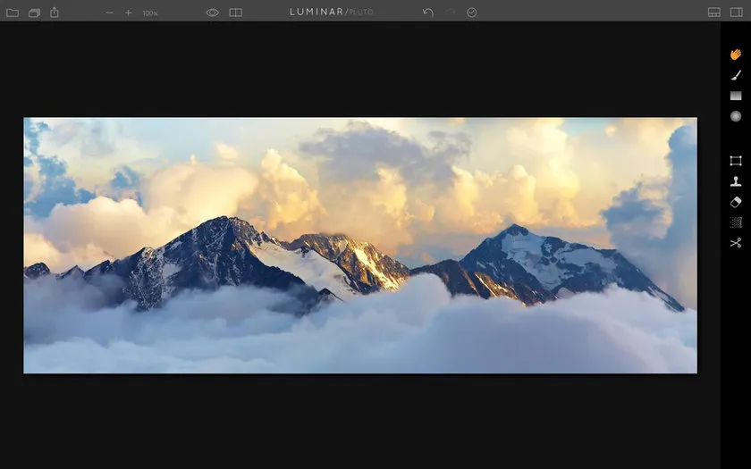The width and height of the screenshot is (751, 469).
Task: Select the Hand (move) tool
Action: (735, 54)
